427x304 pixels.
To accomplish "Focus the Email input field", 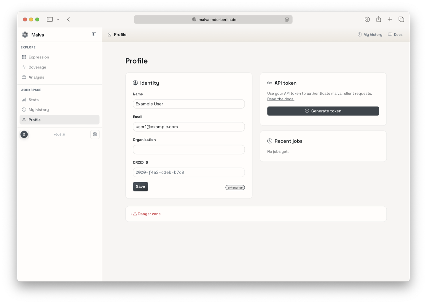I will [189, 127].
